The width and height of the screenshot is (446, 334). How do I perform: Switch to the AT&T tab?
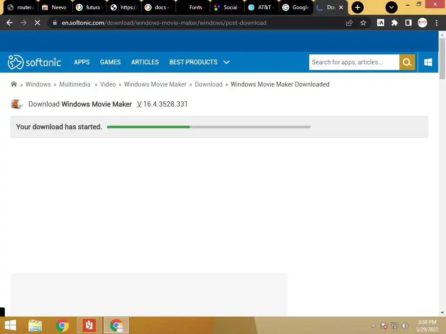(261, 7)
